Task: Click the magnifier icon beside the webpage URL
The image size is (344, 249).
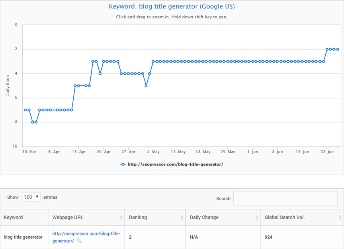Action: pyautogui.click(x=79, y=241)
